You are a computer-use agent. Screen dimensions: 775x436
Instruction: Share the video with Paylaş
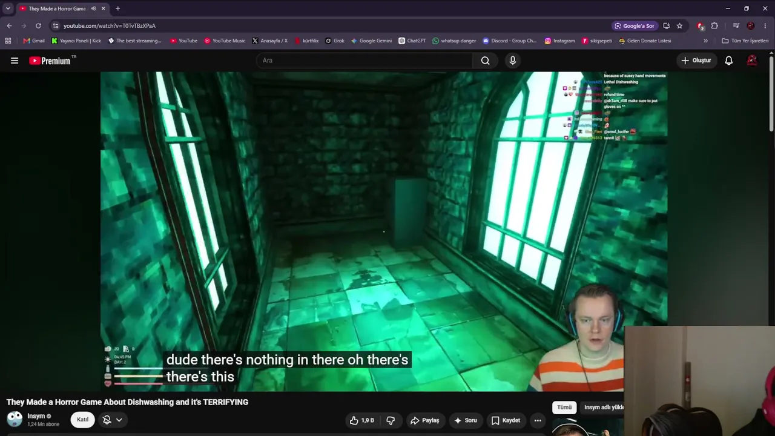424,420
